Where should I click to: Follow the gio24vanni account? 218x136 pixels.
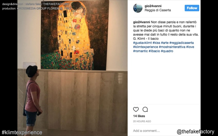coord(192,8)
